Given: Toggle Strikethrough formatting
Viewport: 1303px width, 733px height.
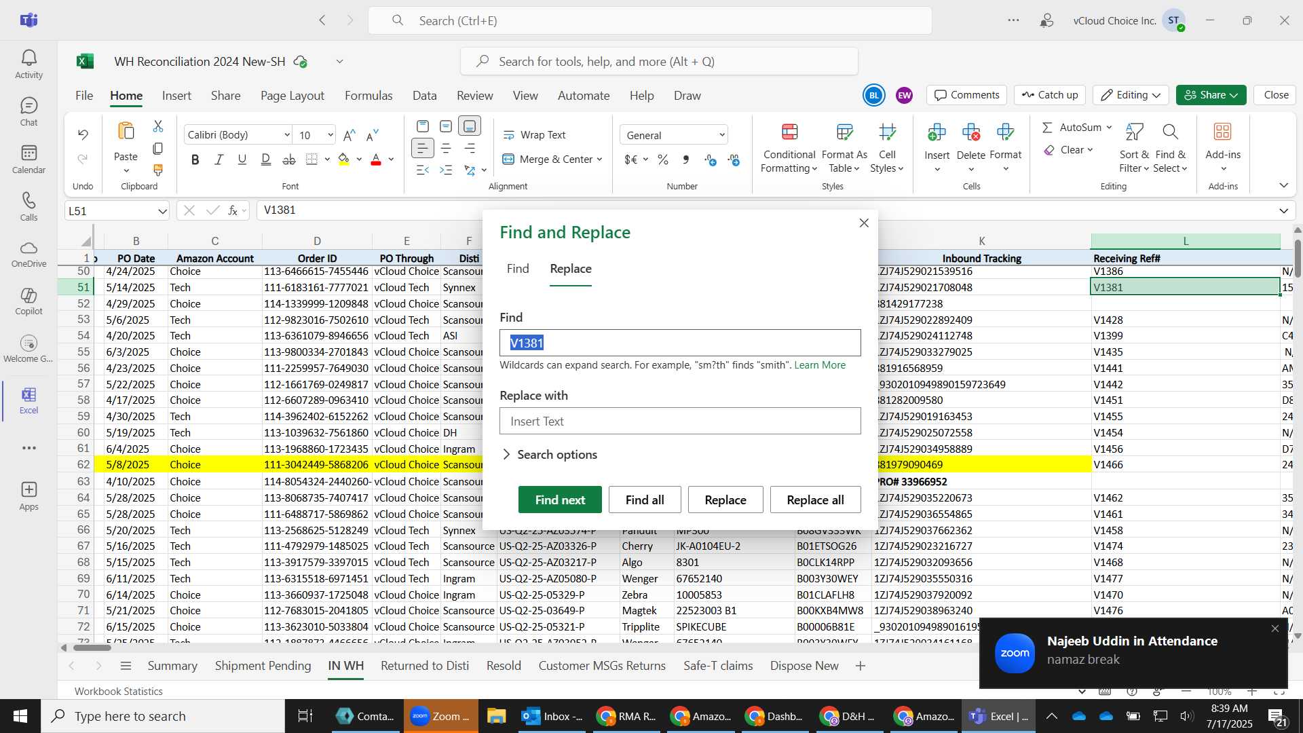Looking at the screenshot, I should click(289, 159).
